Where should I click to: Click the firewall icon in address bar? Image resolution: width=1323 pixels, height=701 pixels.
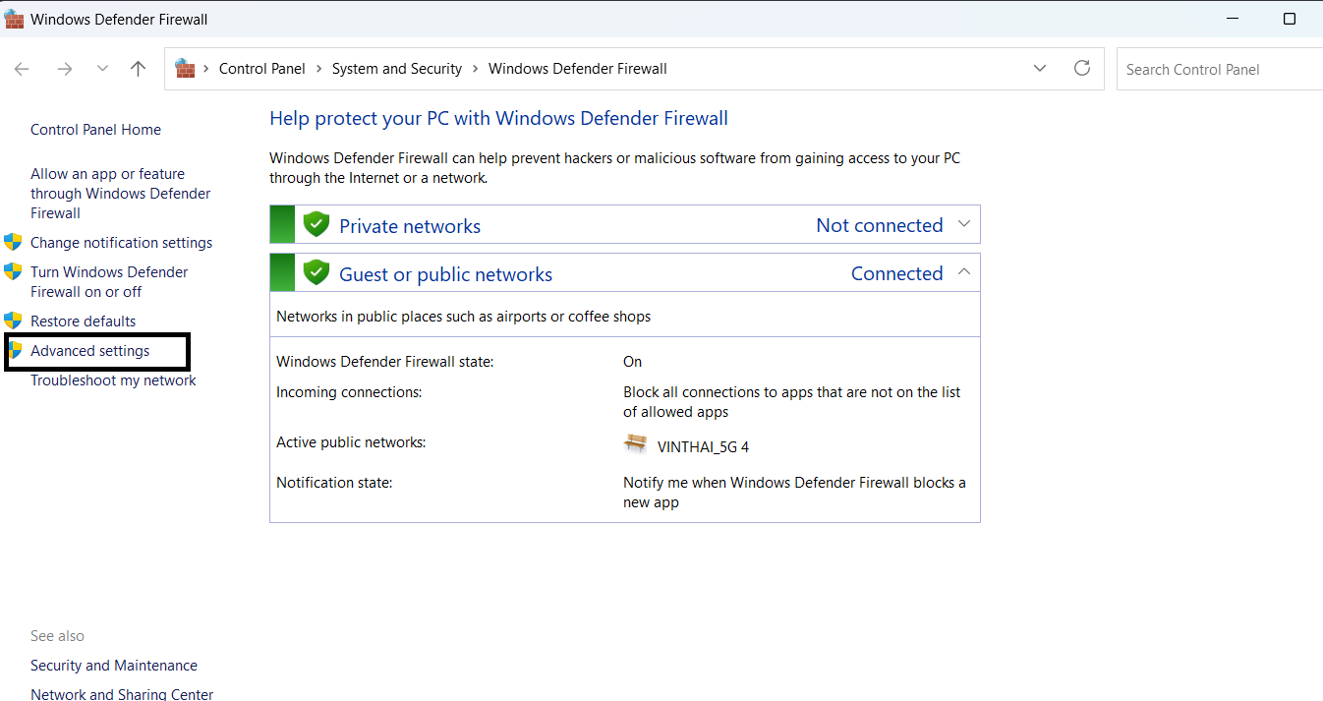[x=185, y=69]
